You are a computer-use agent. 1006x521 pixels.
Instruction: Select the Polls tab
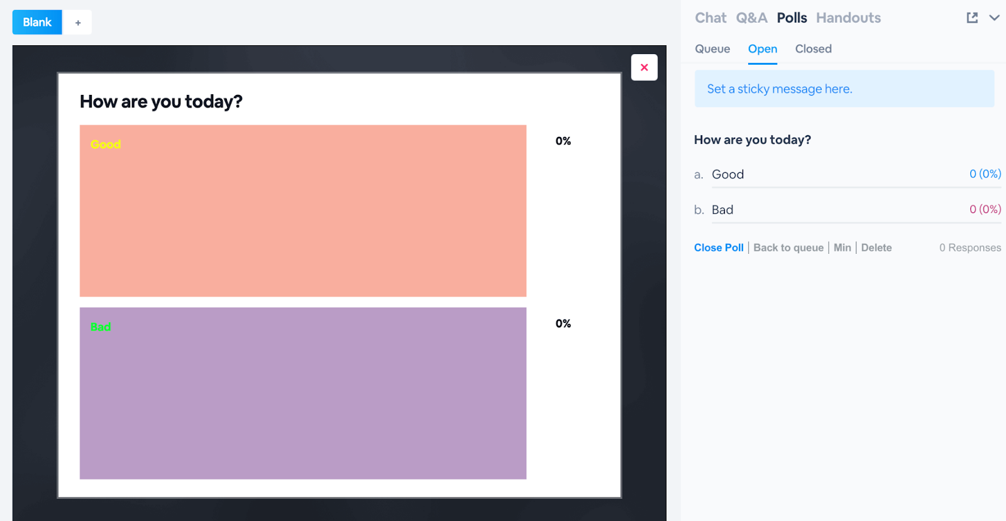coord(792,18)
